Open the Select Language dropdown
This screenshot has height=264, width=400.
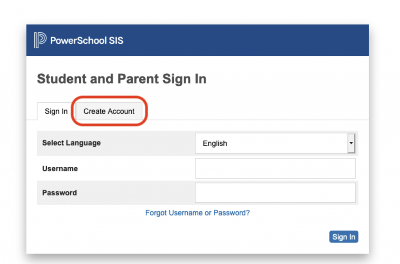(275, 144)
